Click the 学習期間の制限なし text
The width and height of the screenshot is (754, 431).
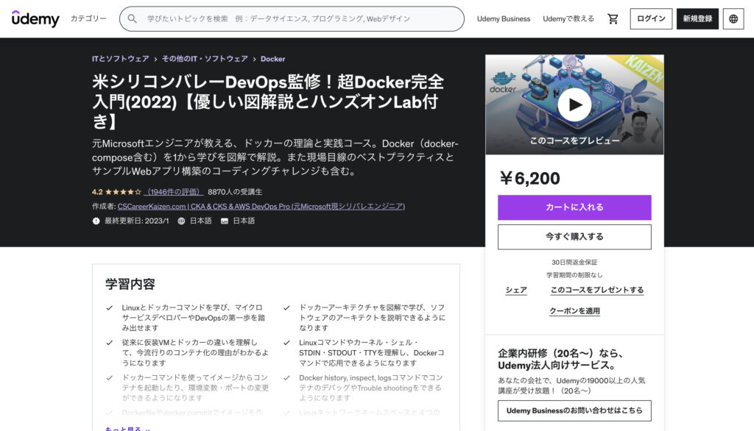(x=574, y=275)
